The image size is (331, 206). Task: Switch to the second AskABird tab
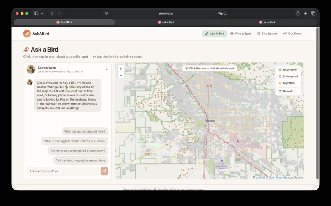[165, 22]
